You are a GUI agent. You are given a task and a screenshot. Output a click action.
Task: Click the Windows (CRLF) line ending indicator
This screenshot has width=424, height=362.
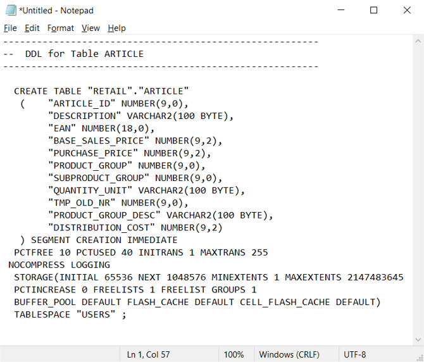coord(289,354)
